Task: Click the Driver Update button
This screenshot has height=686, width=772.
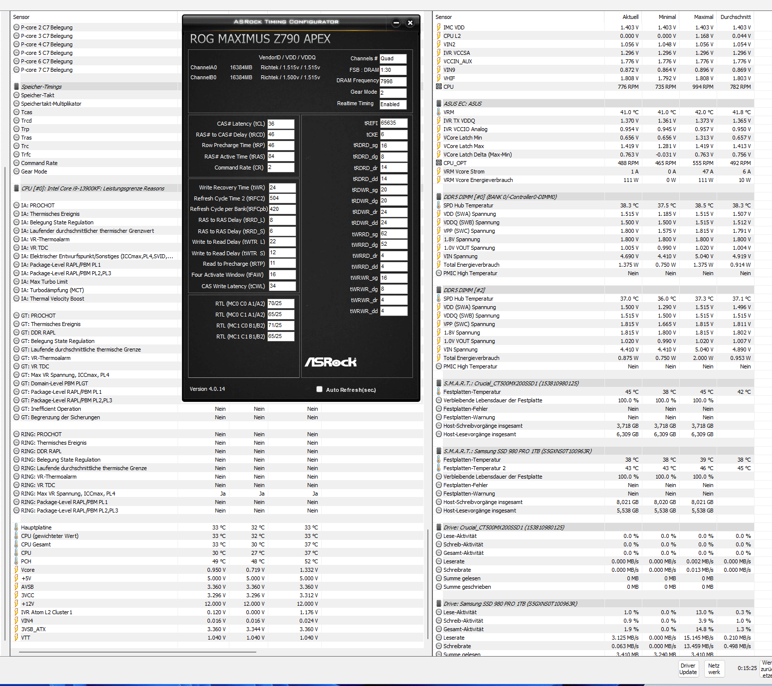Action: (688, 669)
